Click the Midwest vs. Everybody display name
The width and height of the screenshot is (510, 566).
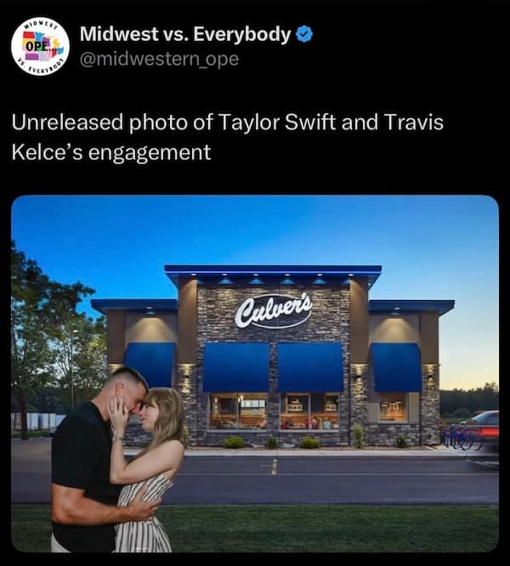pyautogui.click(x=185, y=34)
